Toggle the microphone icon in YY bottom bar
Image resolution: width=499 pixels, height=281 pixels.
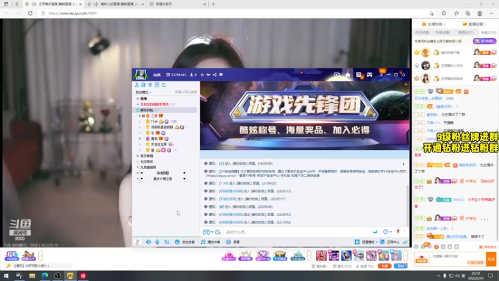pos(157,242)
